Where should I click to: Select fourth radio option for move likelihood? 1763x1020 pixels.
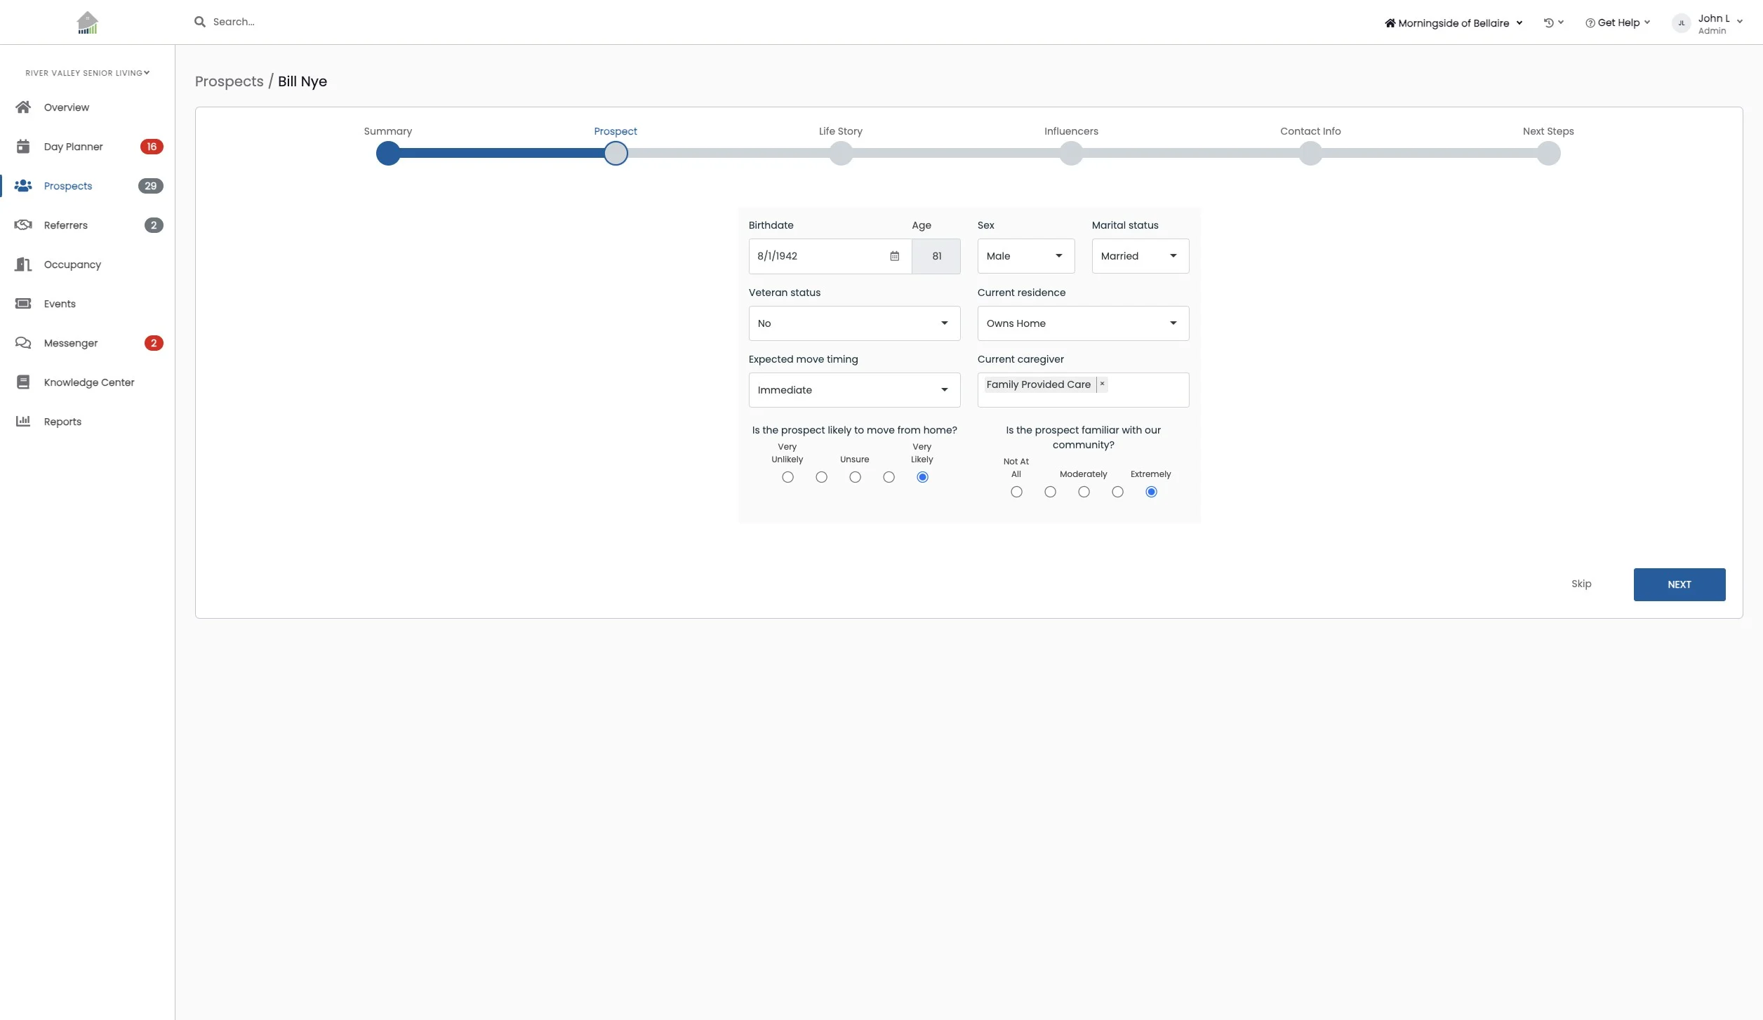pyautogui.click(x=889, y=477)
